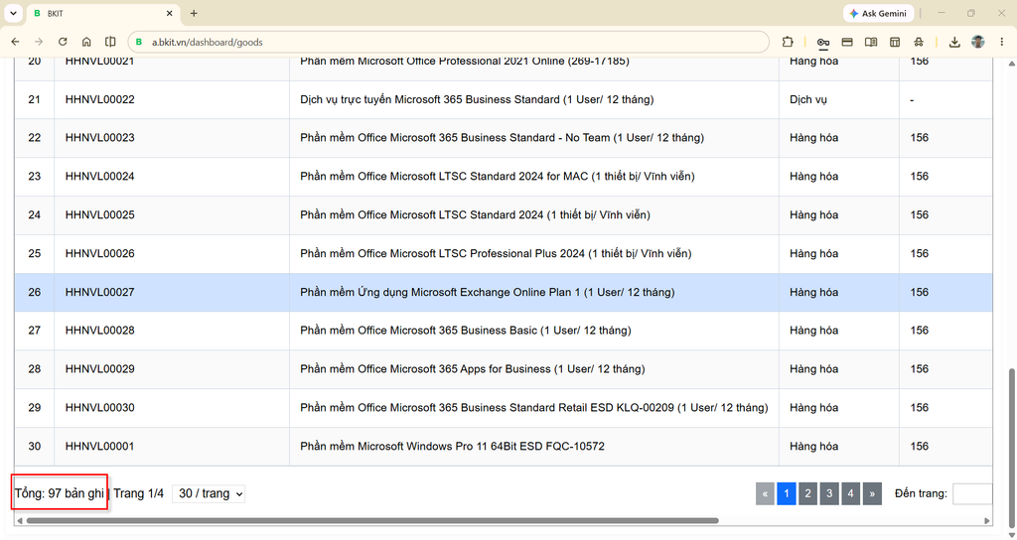Go to page 3 in pagination
1017x540 pixels.
pos(829,493)
